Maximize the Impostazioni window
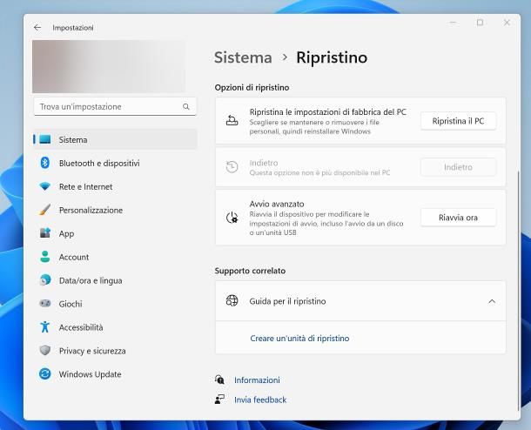Viewport: 531px width, 430px height. pyautogui.click(x=480, y=23)
